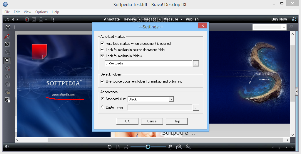This screenshot has height=154, width=301.
Task: Click the C:\Softpedia folder path field
Action: [148, 63]
